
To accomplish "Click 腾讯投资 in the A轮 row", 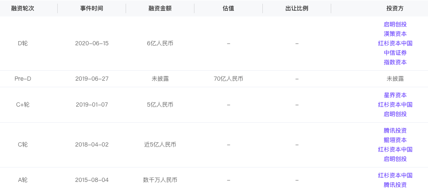I will (395, 185).
